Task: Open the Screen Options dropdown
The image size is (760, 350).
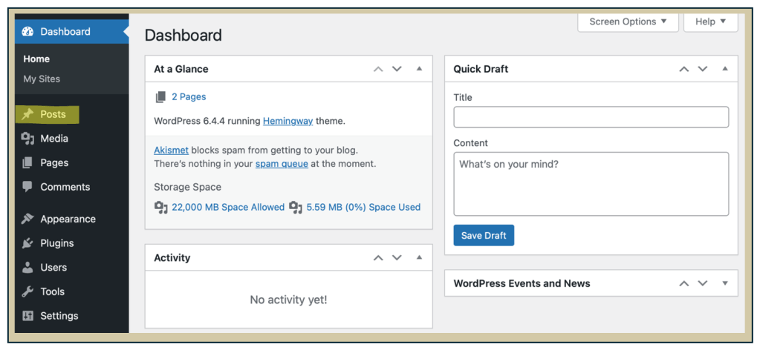Action: [x=628, y=22]
